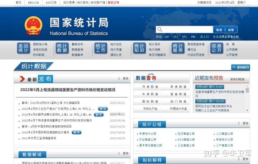Open RSS订阅 link
The image size is (258, 164).
click(x=51, y=3)
